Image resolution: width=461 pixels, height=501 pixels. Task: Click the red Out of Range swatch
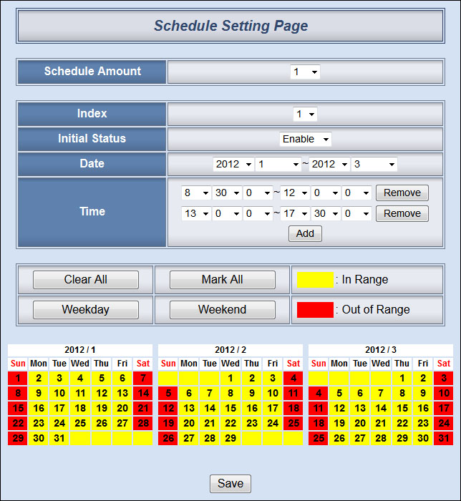coord(315,310)
